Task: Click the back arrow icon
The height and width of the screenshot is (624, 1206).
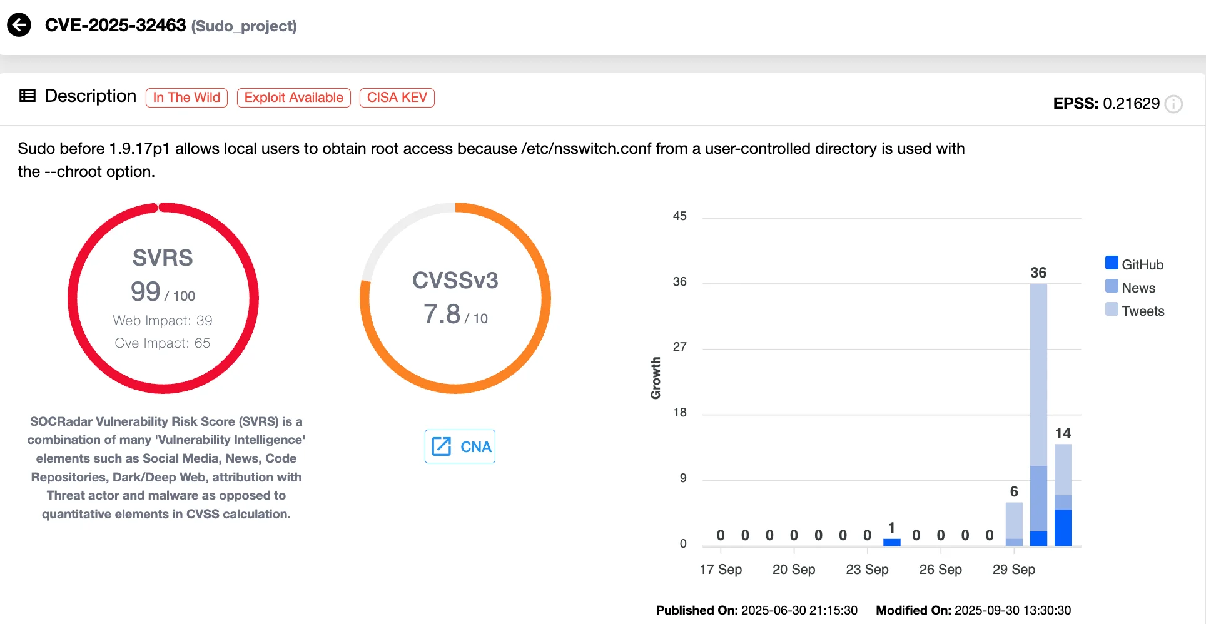Action: coord(19,26)
